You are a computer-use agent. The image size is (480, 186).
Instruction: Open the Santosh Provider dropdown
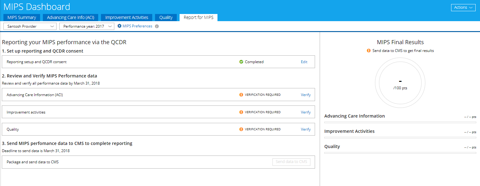30,26
